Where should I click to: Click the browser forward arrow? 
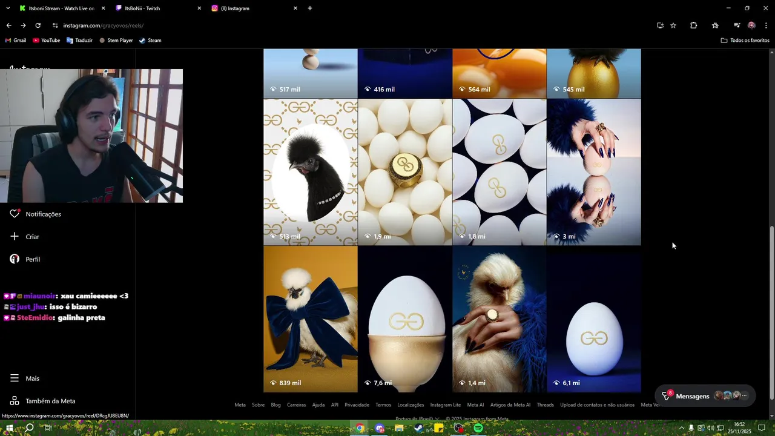click(x=23, y=25)
